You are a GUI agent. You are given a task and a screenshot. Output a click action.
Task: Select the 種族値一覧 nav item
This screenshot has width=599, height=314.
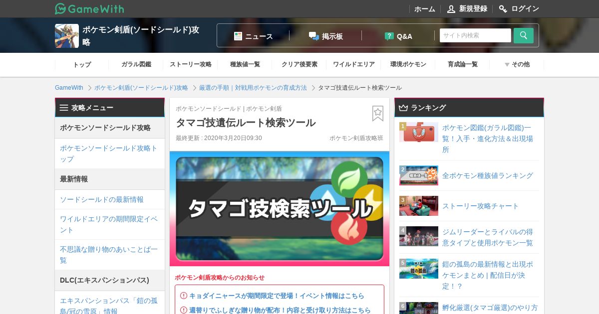click(245, 64)
